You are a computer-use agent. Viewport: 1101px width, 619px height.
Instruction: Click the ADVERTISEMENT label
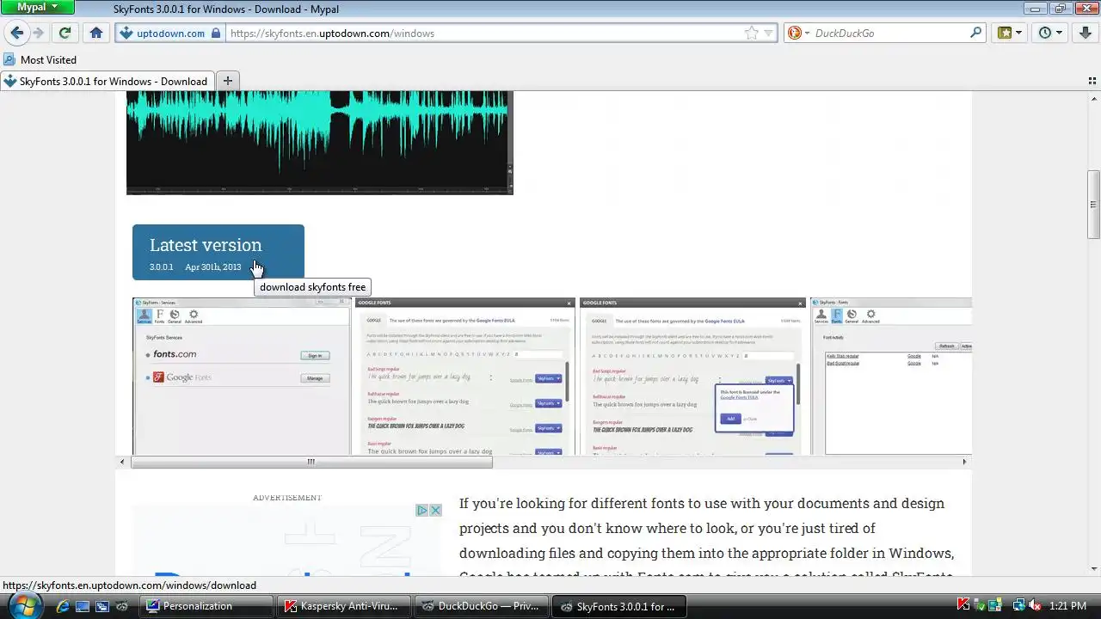pos(287,498)
